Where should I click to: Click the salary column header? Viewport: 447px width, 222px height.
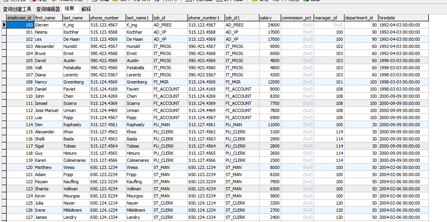tap(270, 18)
